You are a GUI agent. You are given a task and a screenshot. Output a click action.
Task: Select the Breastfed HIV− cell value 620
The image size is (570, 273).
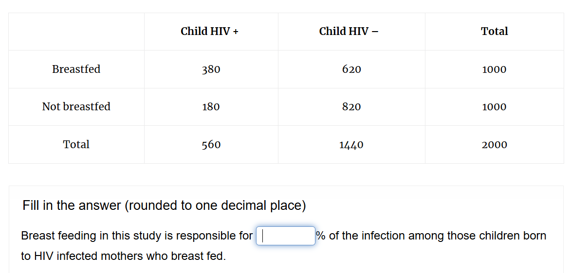pos(351,69)
